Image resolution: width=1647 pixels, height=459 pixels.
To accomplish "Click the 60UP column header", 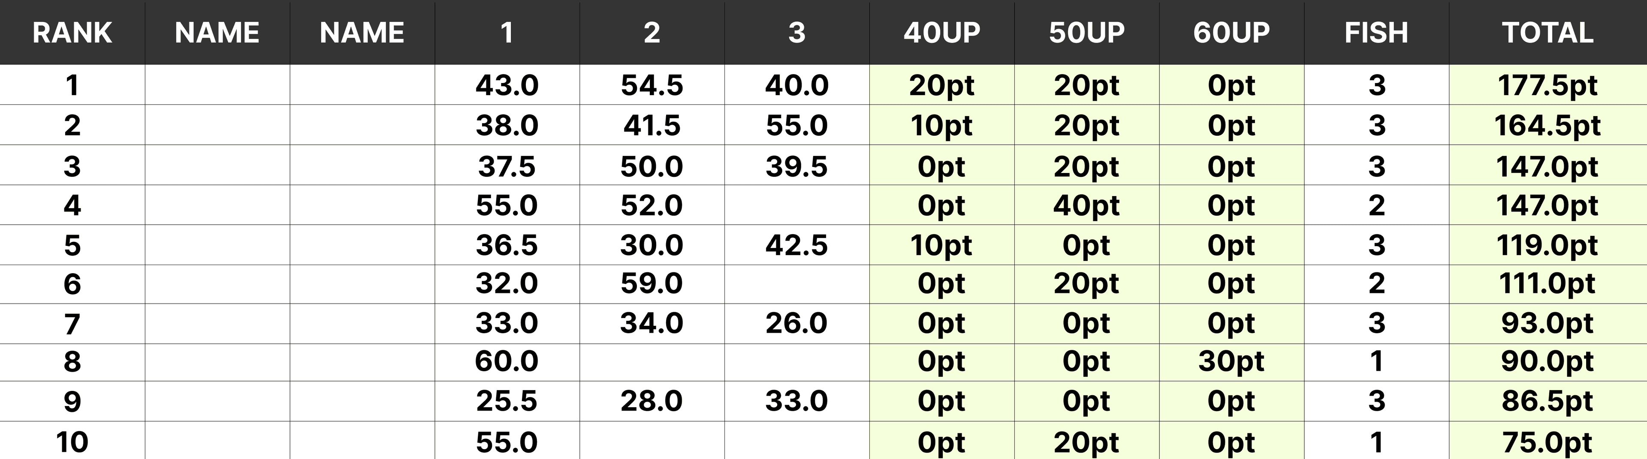I will tap(1231, 33).
